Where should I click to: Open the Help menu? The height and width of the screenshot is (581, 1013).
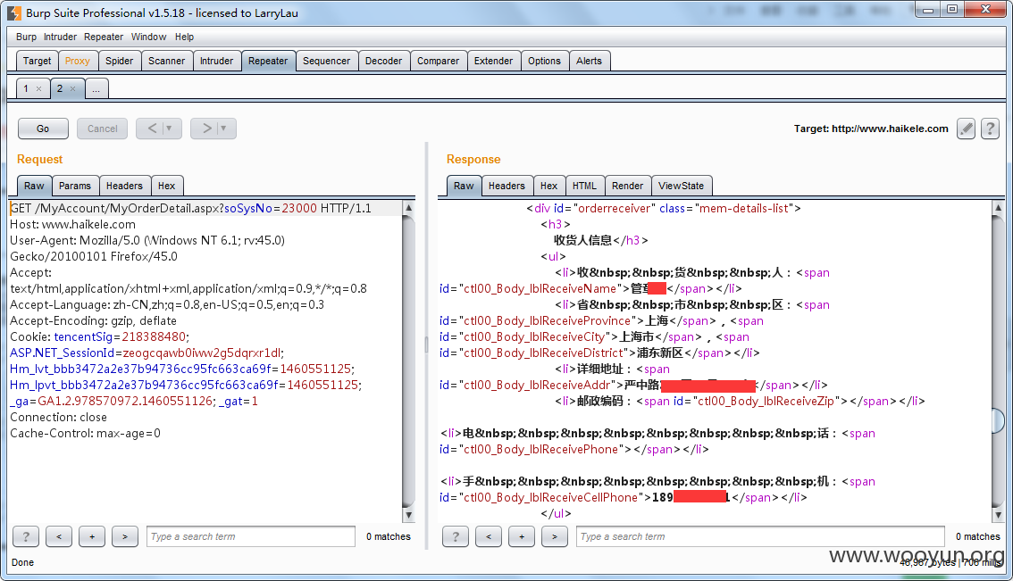(x=184, y=37)
